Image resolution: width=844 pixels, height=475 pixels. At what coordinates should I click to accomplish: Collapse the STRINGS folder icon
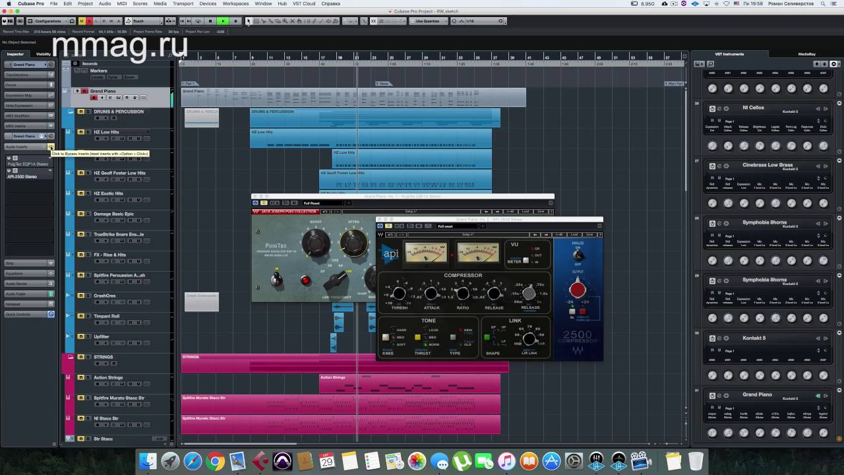click(71, 357)
